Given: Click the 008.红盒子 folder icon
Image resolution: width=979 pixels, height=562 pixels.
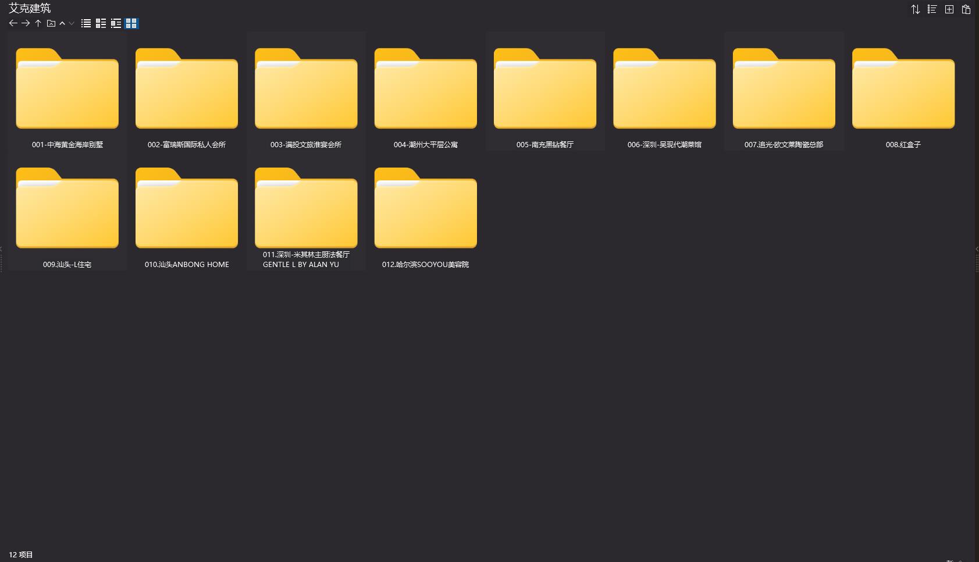Looking at the screenshot, I should tap(903, 88).
